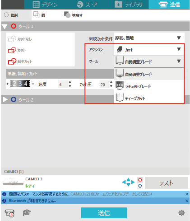
Task: Open the アクション カット dropdown
Action: [x=148, y=50]
